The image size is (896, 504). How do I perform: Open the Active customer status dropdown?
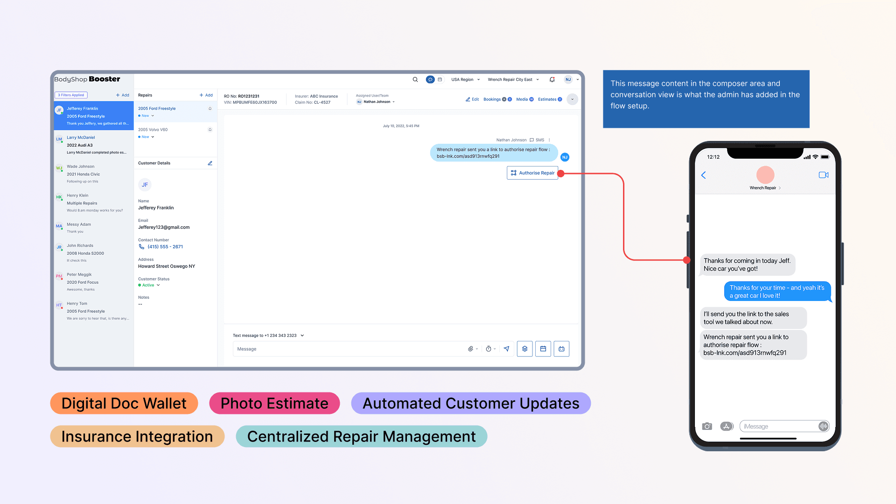(149, 285)
